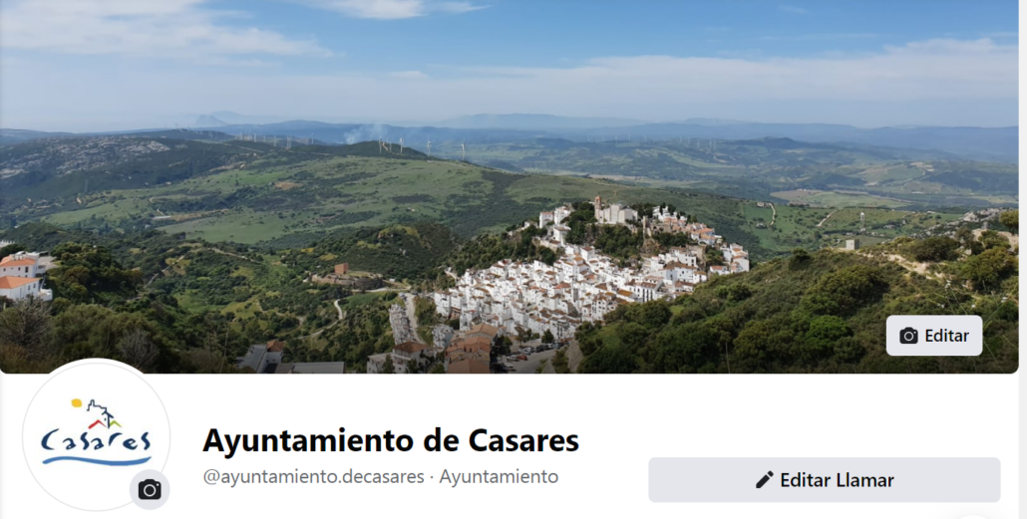Click the blue wave under Casares logo
The image size is (1027, 519).
tap(97, 459)
